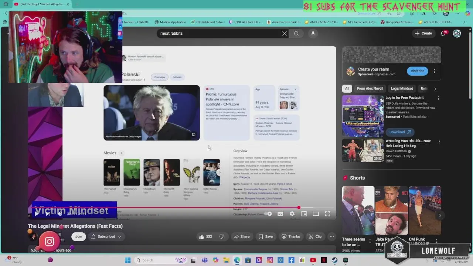The image size is (473, 266).
Task: Open Microsoft Teams from taskbar
Action: point(204,260)
